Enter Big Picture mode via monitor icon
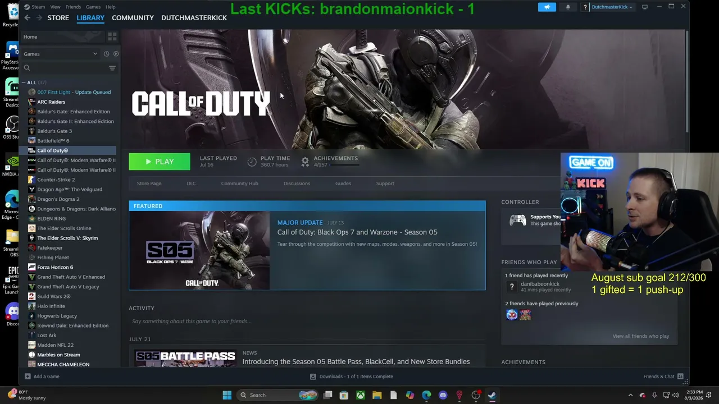The image size is (719, 404). pos(645,7)
